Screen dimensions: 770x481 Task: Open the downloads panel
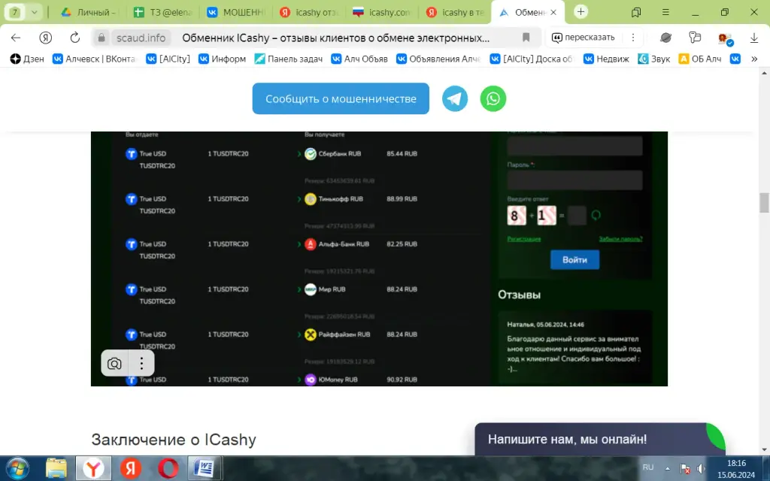(x=753, y=38)
